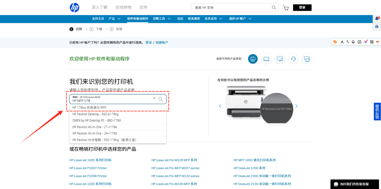
Task: Click the print page icon below the bell
Action: pyautogui.click(x=377, y=27)
